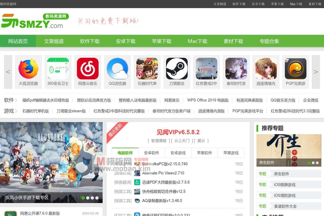
Task: Show previous apps with left carousel arrow
Action: 8,72
